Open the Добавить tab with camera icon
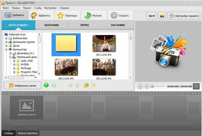Image resolution: width=203 pixels, height=136 pixels. click(15, 15)
